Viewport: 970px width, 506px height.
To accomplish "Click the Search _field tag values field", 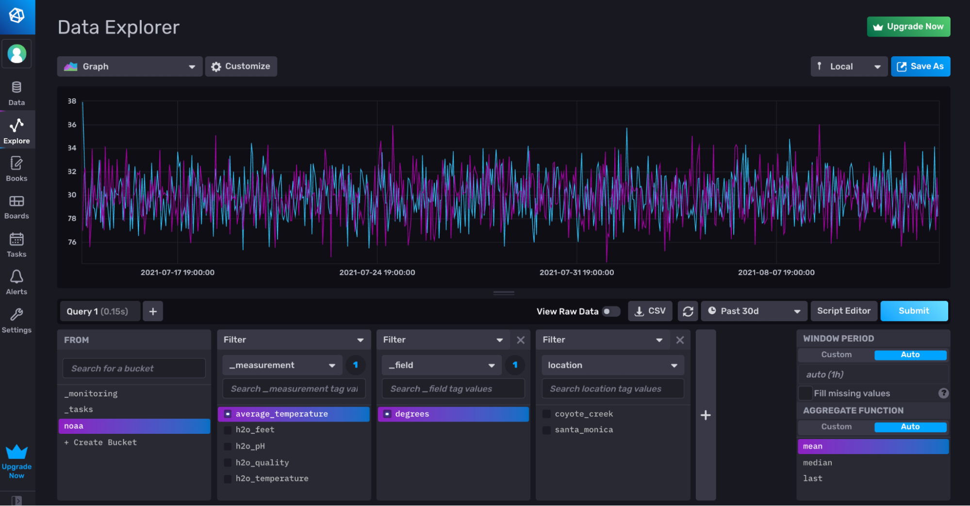I will [453, 389].
